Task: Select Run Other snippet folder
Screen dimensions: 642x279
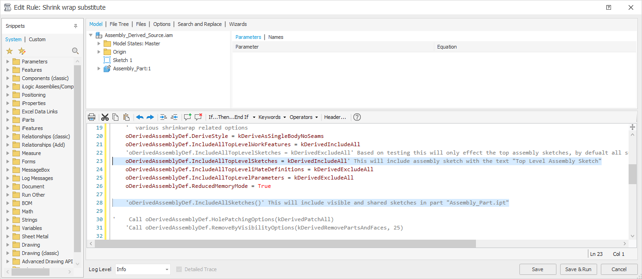Action: click(33, 195)
